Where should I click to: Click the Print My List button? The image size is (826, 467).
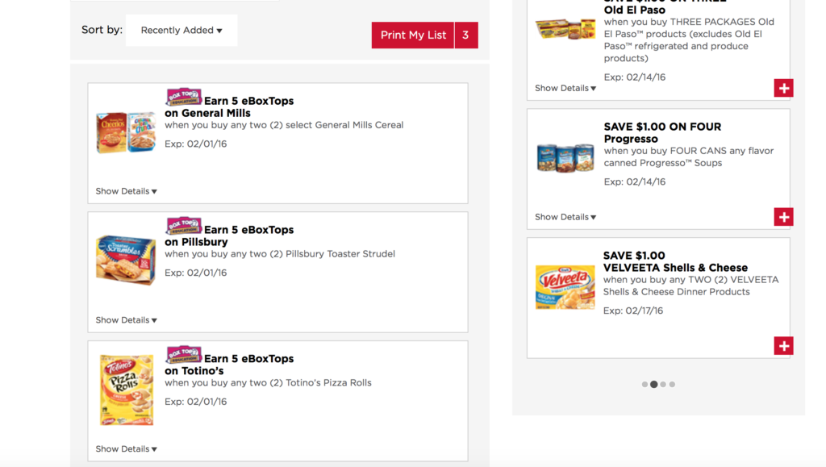413,35
